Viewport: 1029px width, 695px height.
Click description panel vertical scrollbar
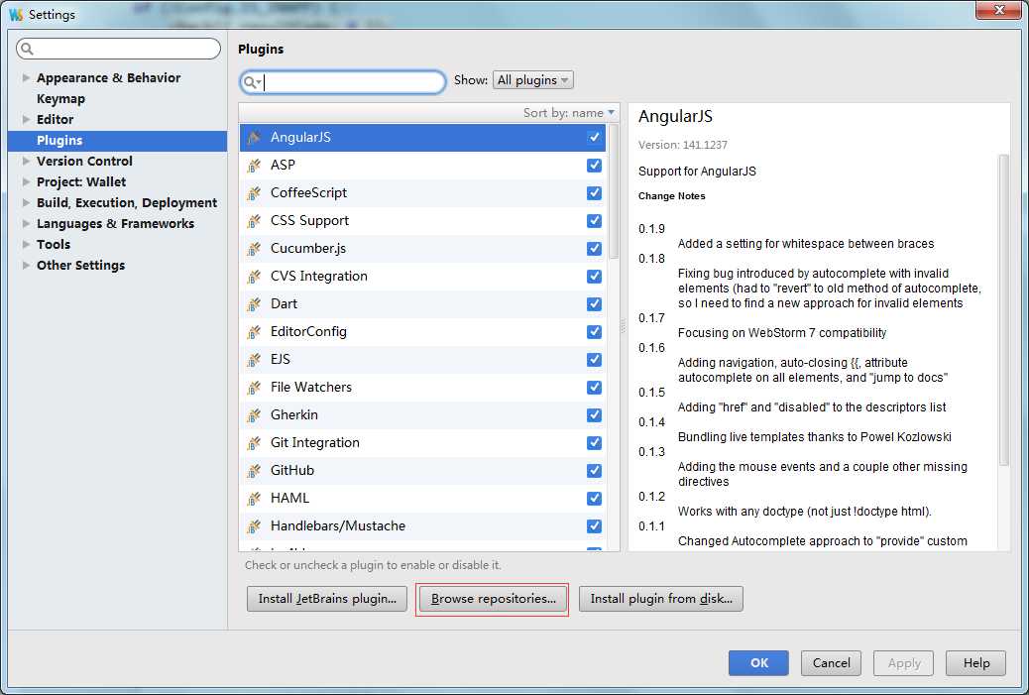pyautogui.click(x=1003, y=309)
